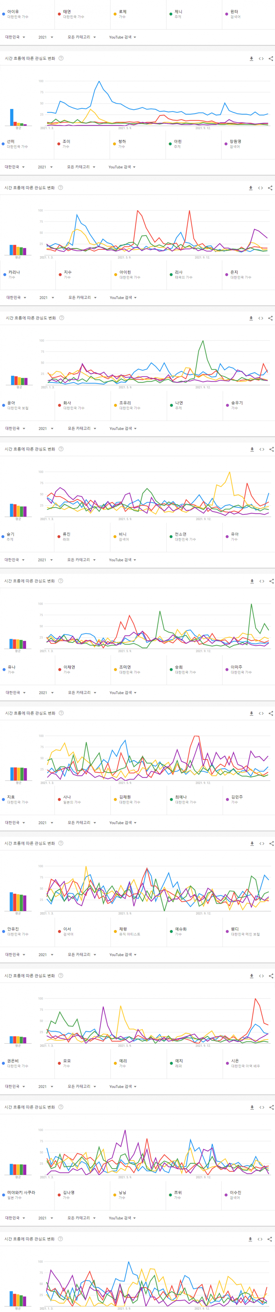
Task: Expand YouTube 검색 dropdown under 윤아 row
Action: pos(123,429)
